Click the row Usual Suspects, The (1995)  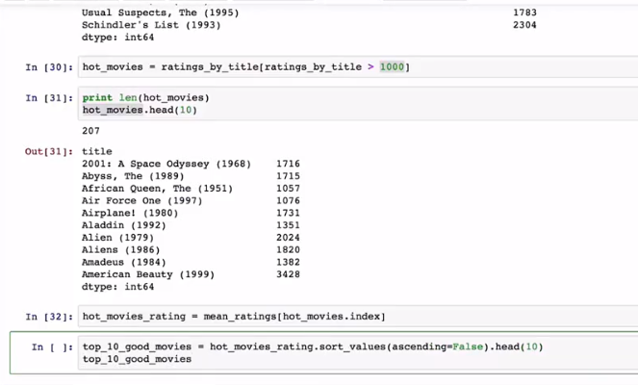point(309,13)
